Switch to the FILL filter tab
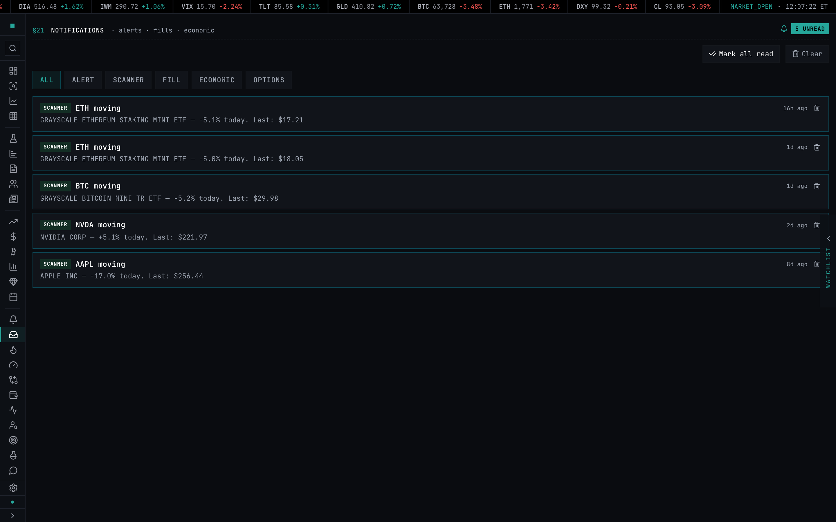The width and height of the screenshot is (836, 522). [171, 80]
